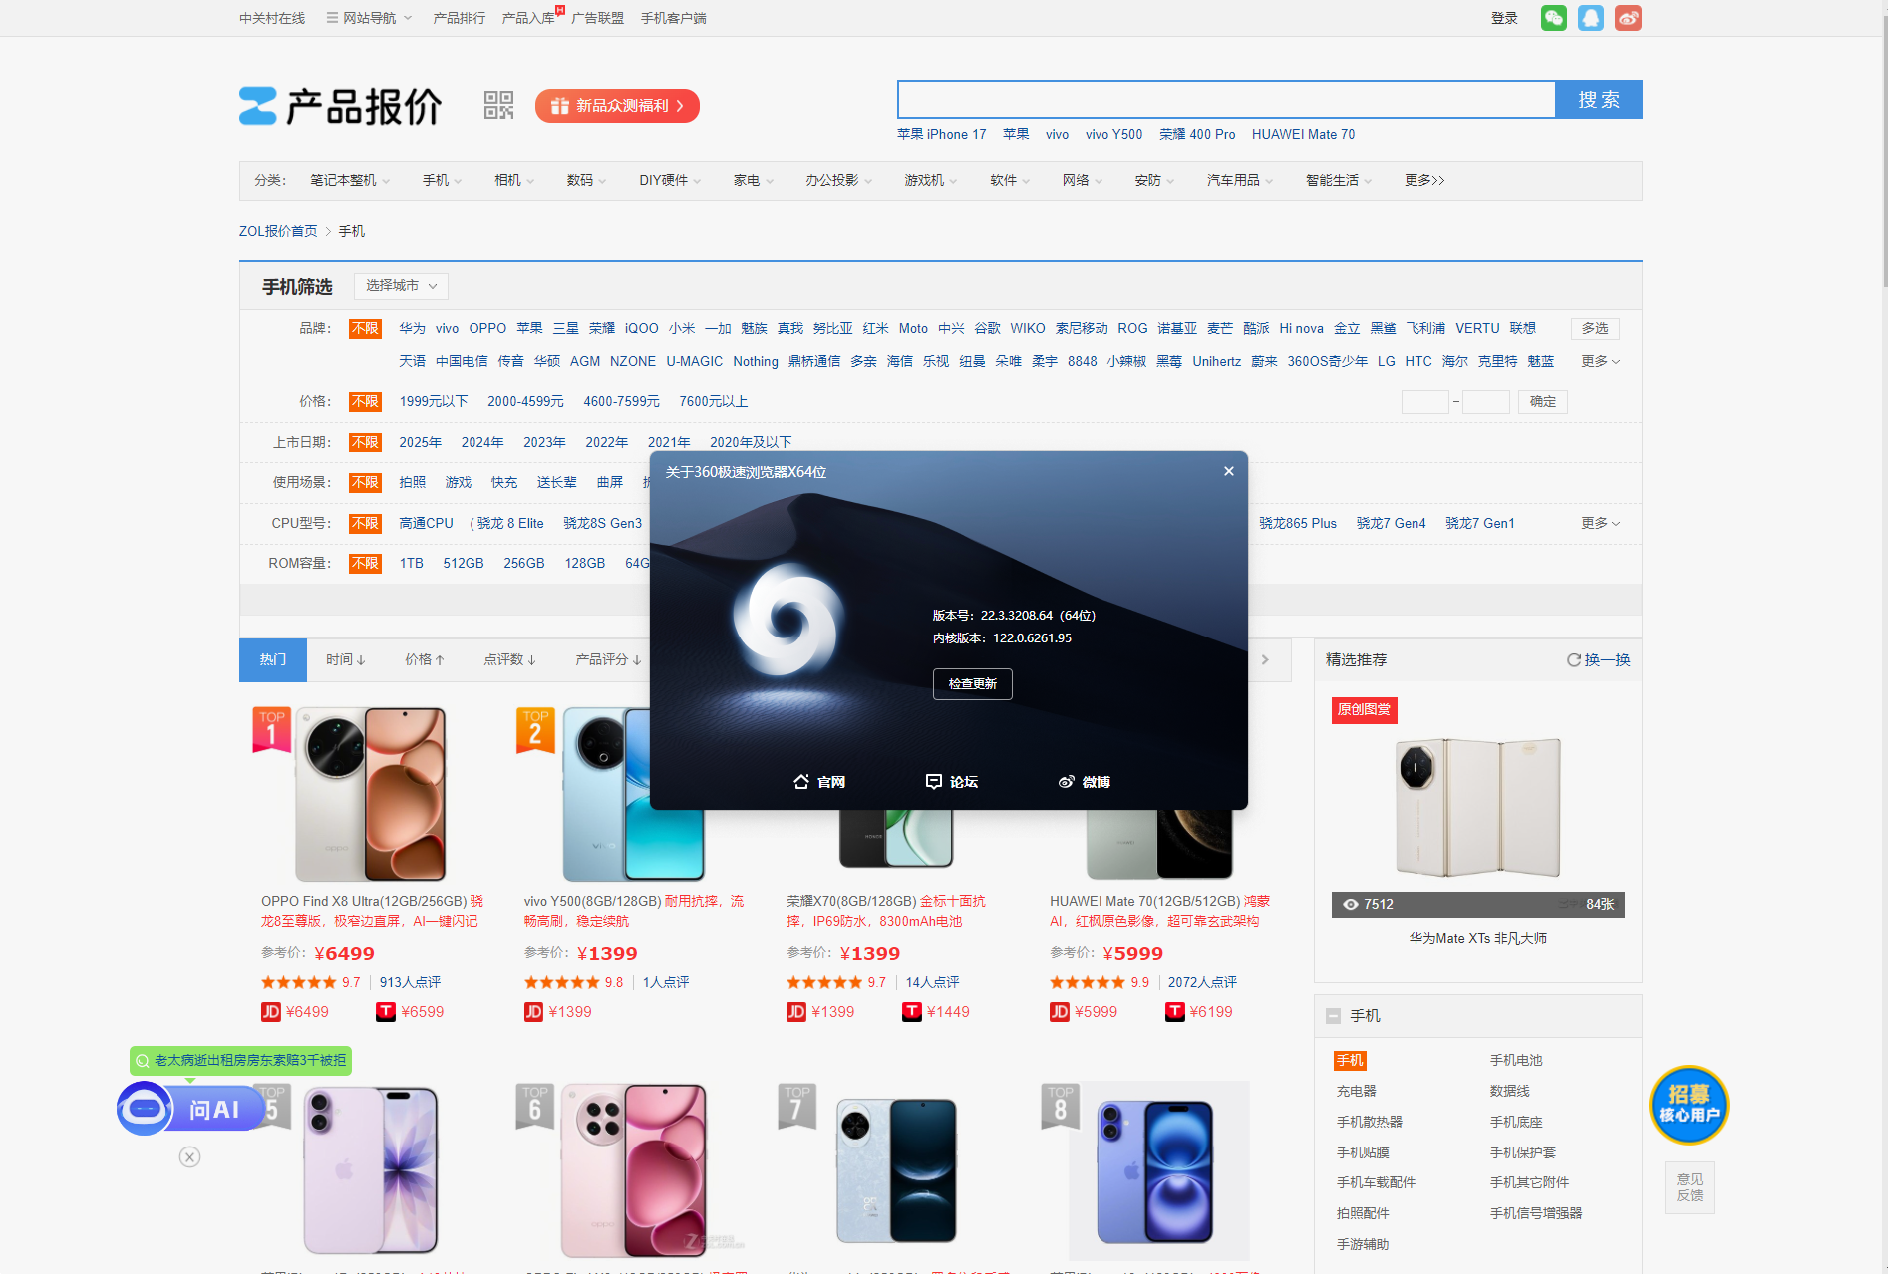Click the WeChat icon in top bar
The height and width of the screenshot is (1274, 1888).
pyautogui.click(x=1553, y=18)
